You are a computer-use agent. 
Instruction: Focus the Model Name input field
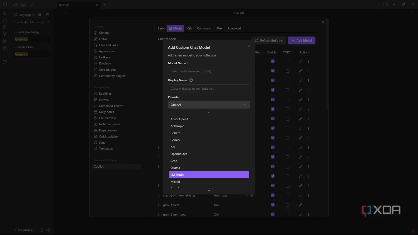[x=209, y=71]
